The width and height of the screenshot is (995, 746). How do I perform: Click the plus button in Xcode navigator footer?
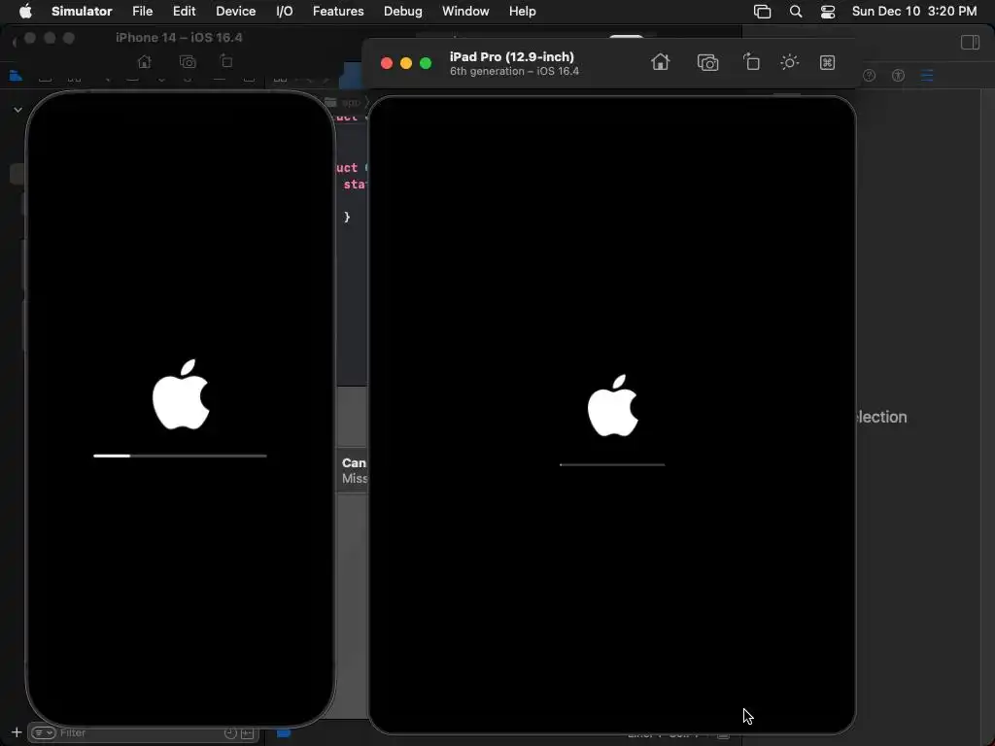[17, 732]
